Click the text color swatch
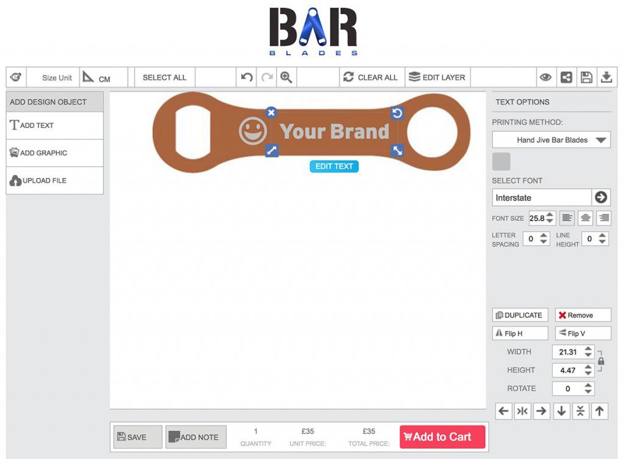Viewport: 624px width, 459px height. [501, 161]
